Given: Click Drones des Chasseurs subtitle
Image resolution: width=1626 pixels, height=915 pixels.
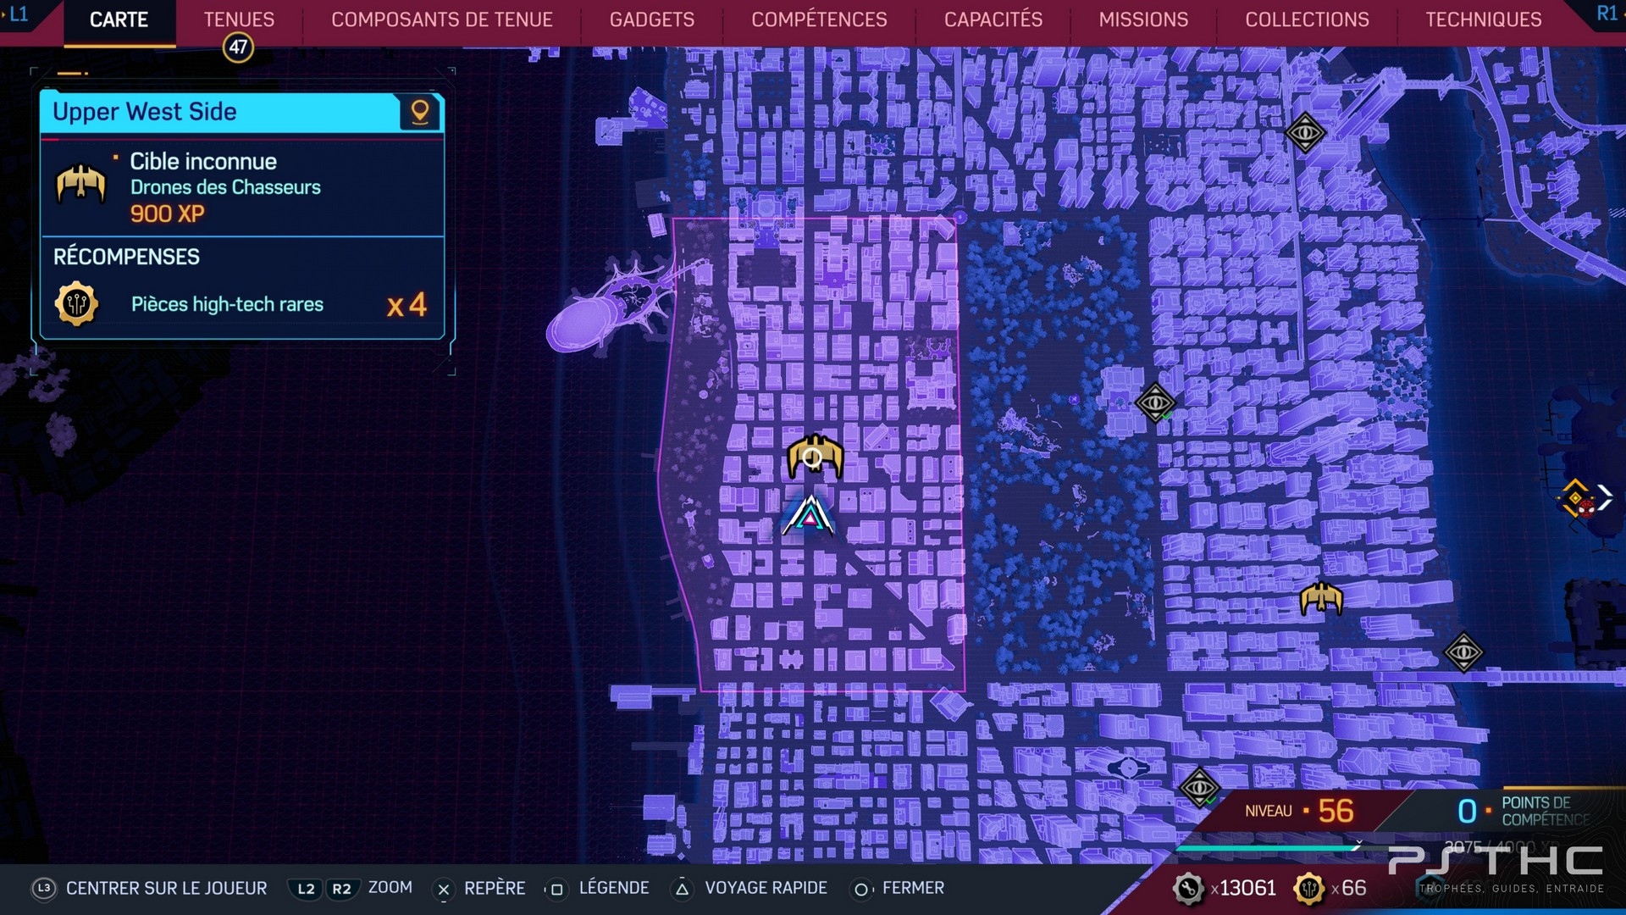Looking at the screenshot, I should (x=225, y=187).
